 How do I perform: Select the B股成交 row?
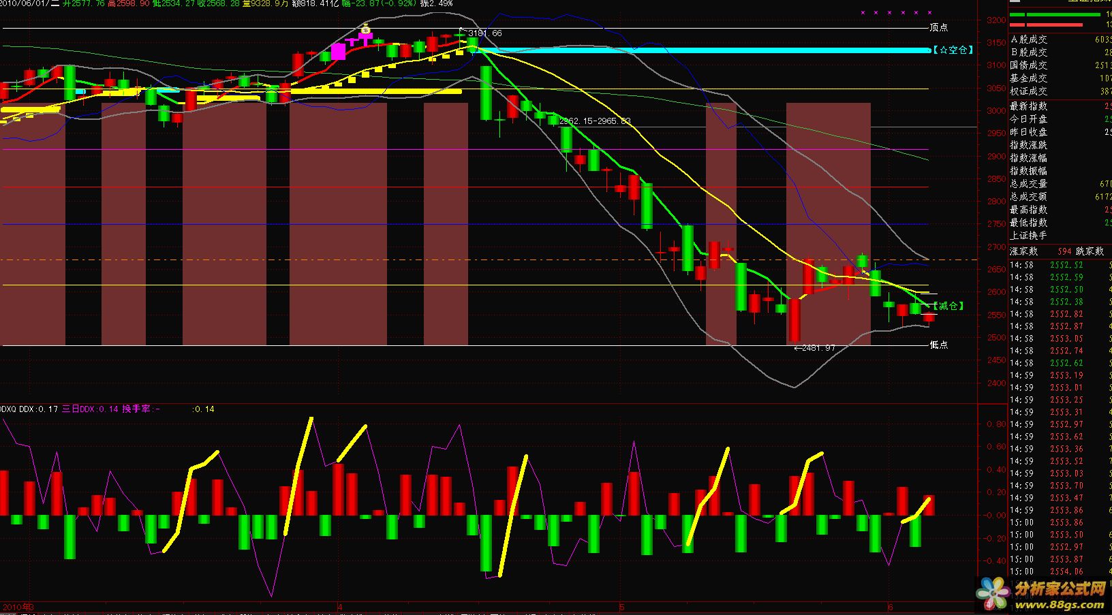point(1060,52)
